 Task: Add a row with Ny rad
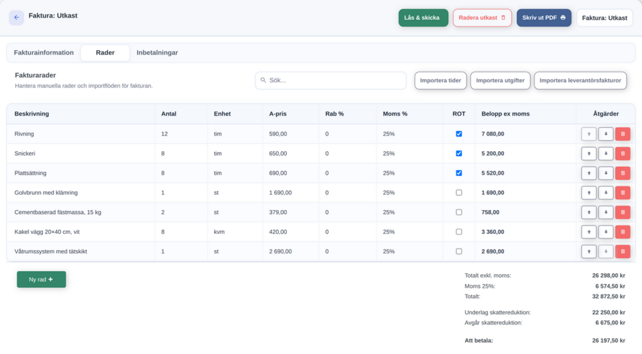[x=41, y=279]
